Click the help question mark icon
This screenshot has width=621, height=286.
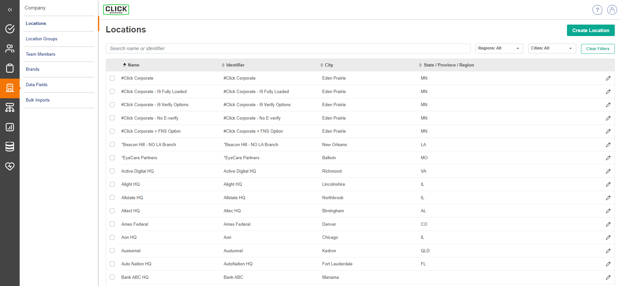pos(597,10)
